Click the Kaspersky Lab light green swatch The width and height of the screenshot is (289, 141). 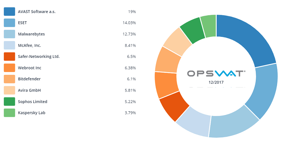(x=9, y=113)
